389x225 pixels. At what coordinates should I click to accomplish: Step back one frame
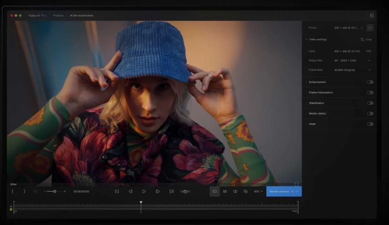[x=130, y=191]
